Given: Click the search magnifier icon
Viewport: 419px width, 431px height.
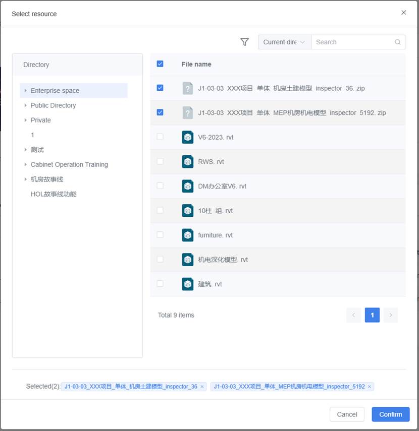Looking at the screenshot, I should point(398,42).
